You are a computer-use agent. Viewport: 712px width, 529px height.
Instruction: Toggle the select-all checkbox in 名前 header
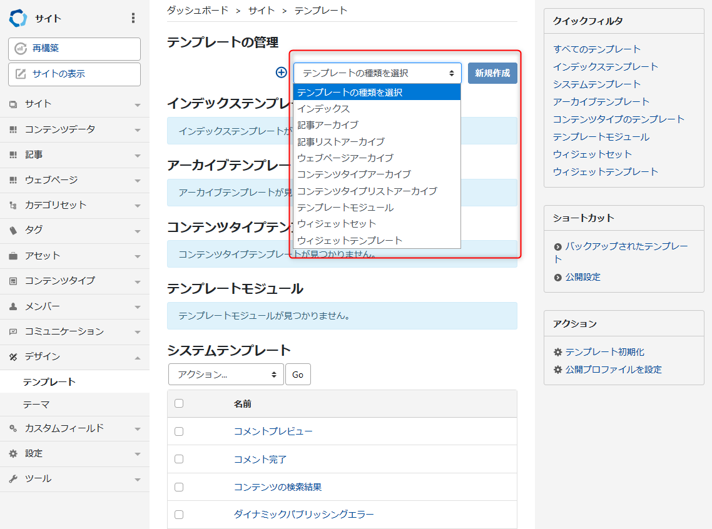pos(179,403)
